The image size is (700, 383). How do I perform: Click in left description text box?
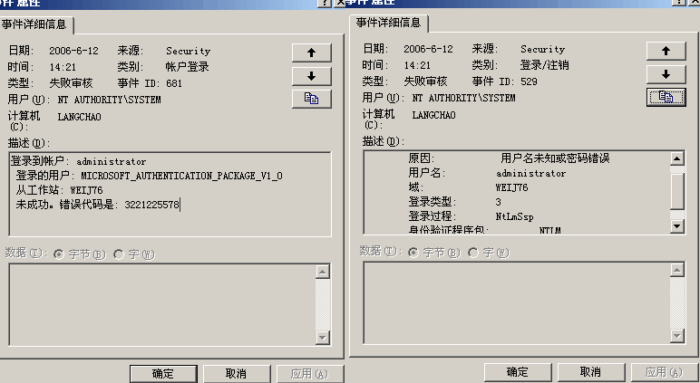170,194
